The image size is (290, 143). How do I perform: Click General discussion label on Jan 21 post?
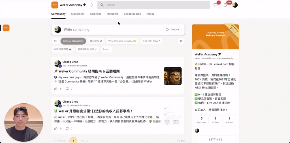[81, 105]
